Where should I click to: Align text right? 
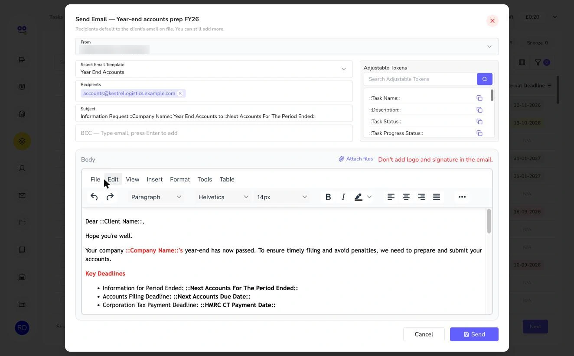(x=421, y=197)
